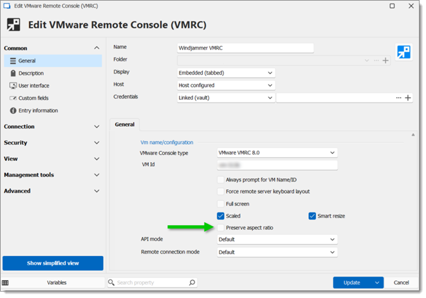Select Entry information in the sidebar

coord(53,111)
